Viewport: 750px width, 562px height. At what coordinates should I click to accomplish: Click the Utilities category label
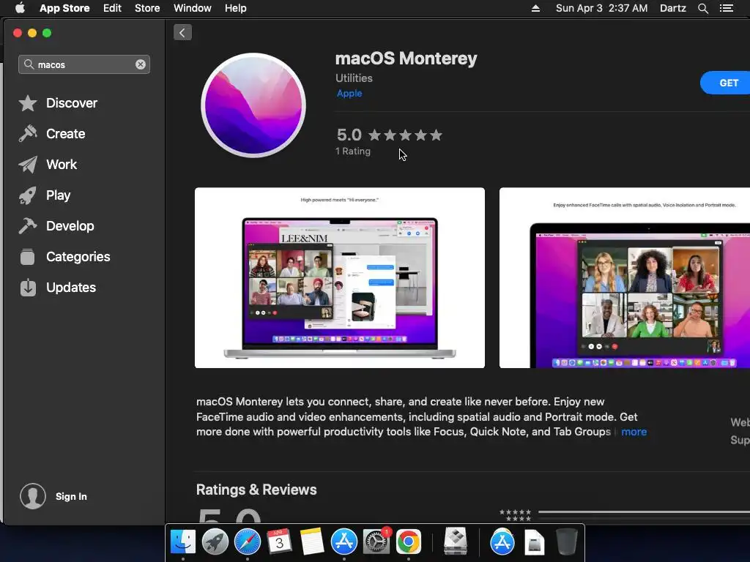pos(354,78)
